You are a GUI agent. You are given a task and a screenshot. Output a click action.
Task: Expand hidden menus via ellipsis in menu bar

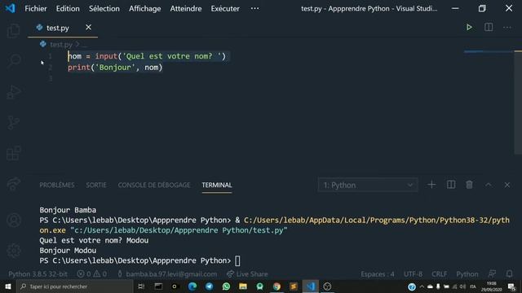tap(254, 9)
